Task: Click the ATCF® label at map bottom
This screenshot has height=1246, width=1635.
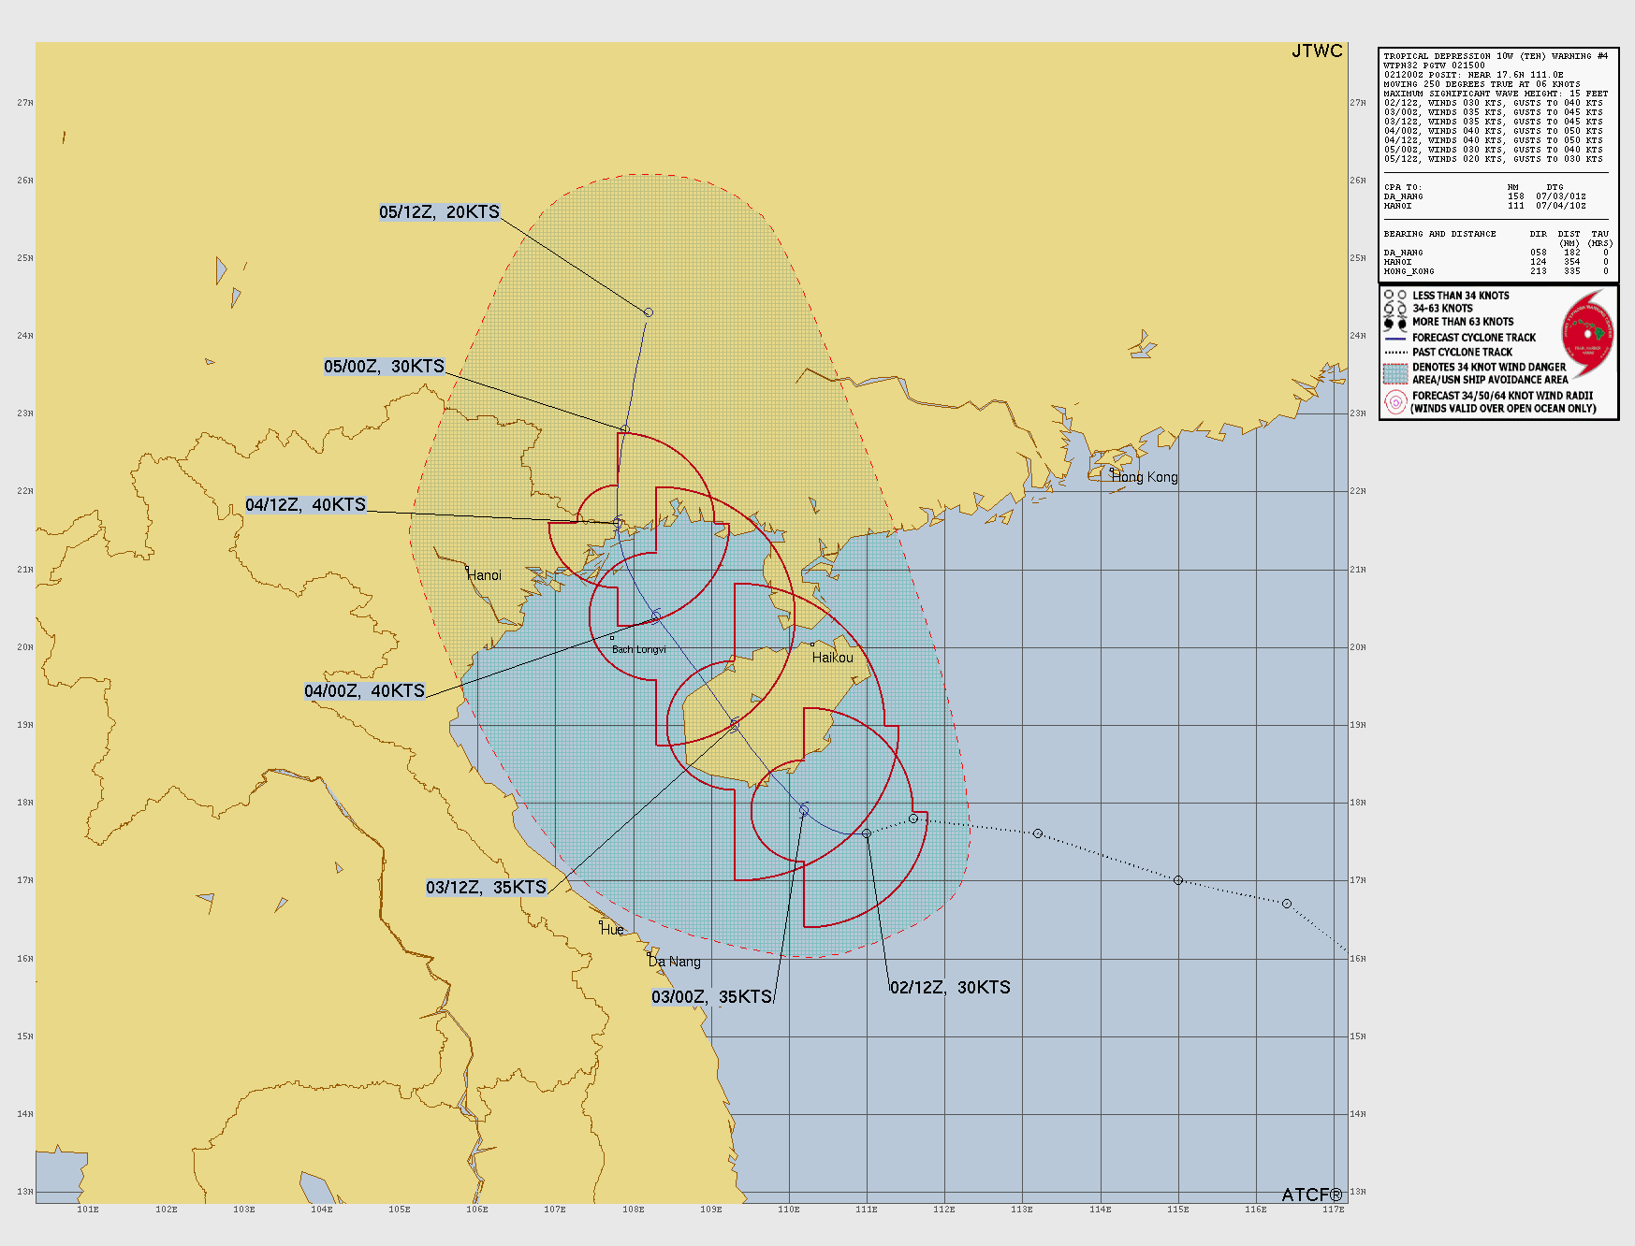Action: [1312, 1195]
